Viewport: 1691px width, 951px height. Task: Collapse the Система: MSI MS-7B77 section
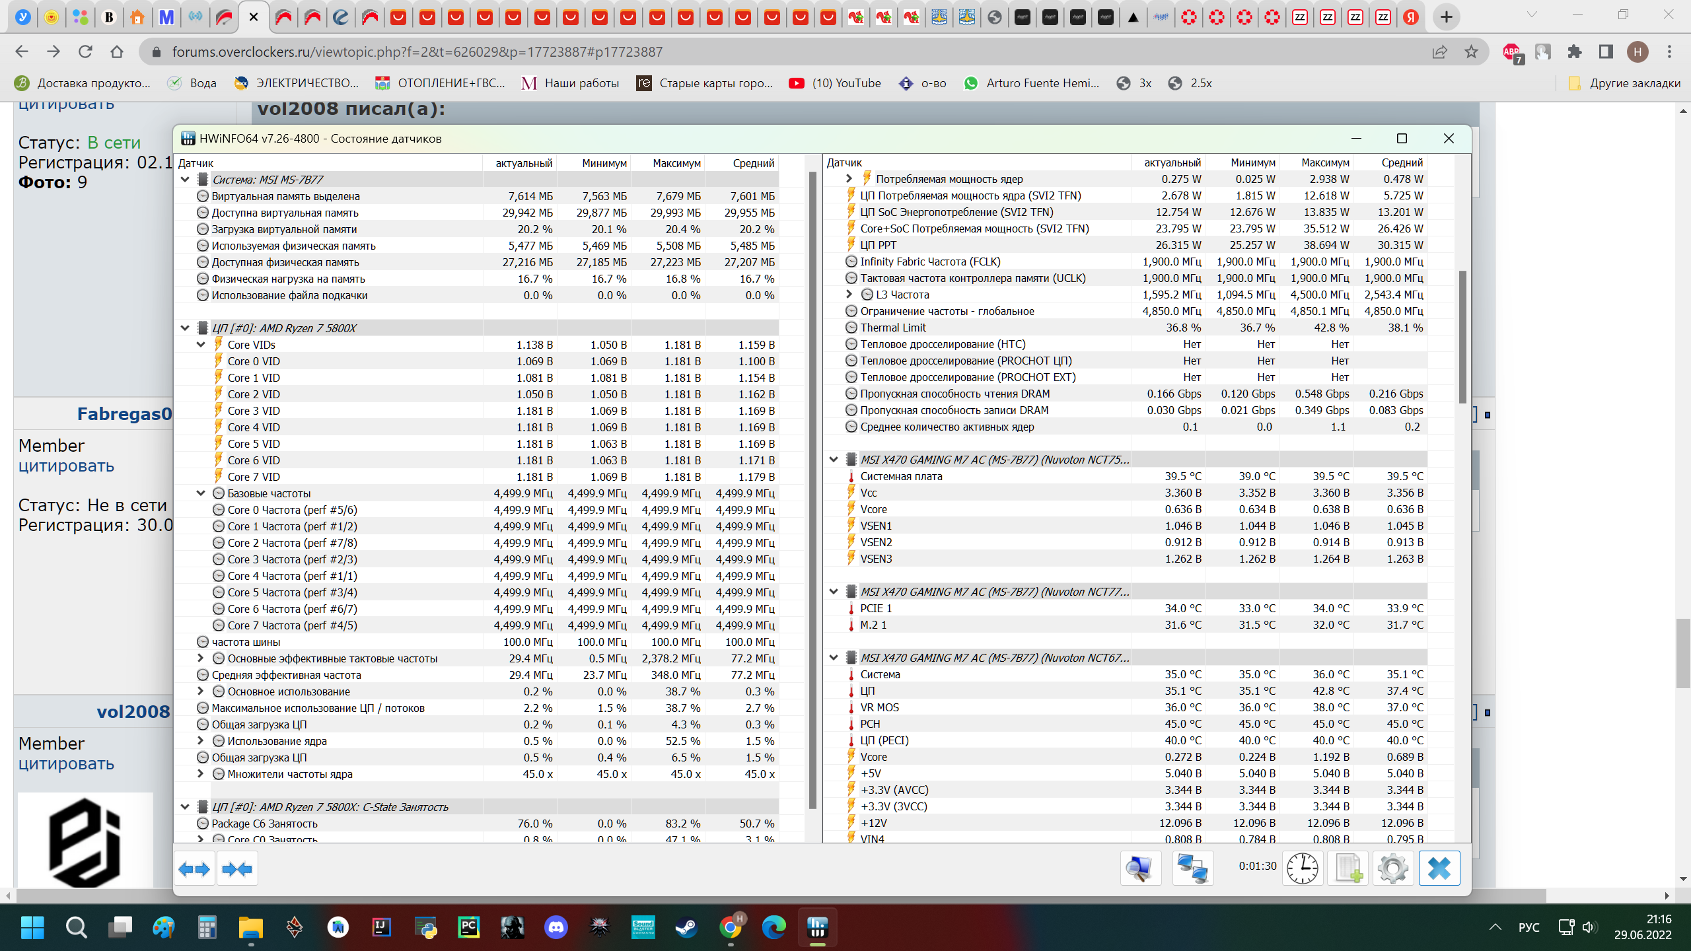click(185, 180)
